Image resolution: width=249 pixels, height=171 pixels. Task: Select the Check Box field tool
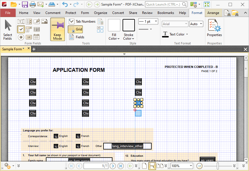coord(21,29)
